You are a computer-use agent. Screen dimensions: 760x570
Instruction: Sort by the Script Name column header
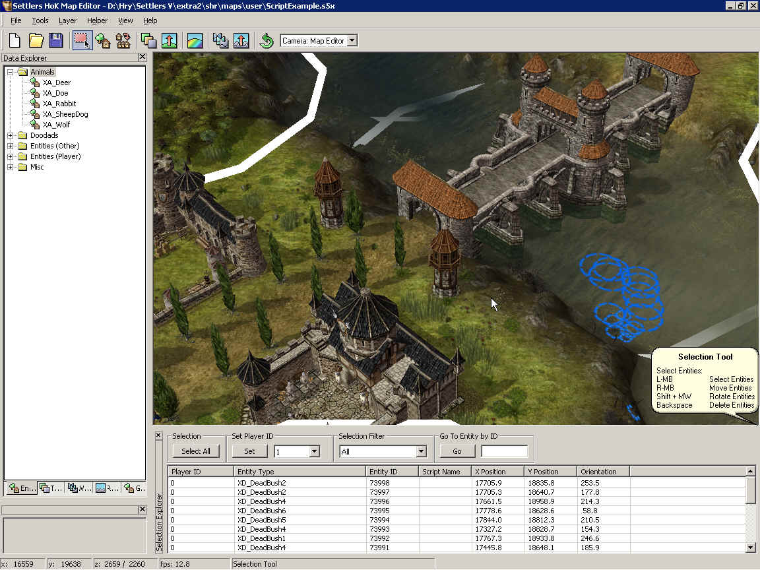(x=445, y=472)
